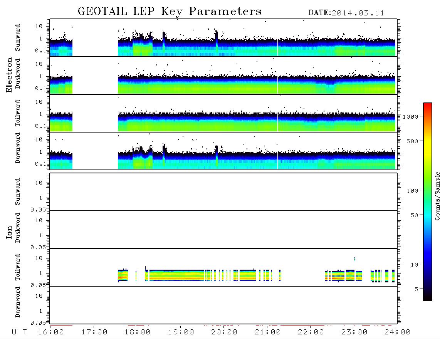Click the U T axis title
Image resolution: width=440 pixels, height=339 pixels.
(19, 332)
